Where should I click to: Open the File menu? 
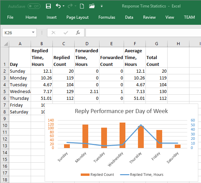click(x=10, y=17)
